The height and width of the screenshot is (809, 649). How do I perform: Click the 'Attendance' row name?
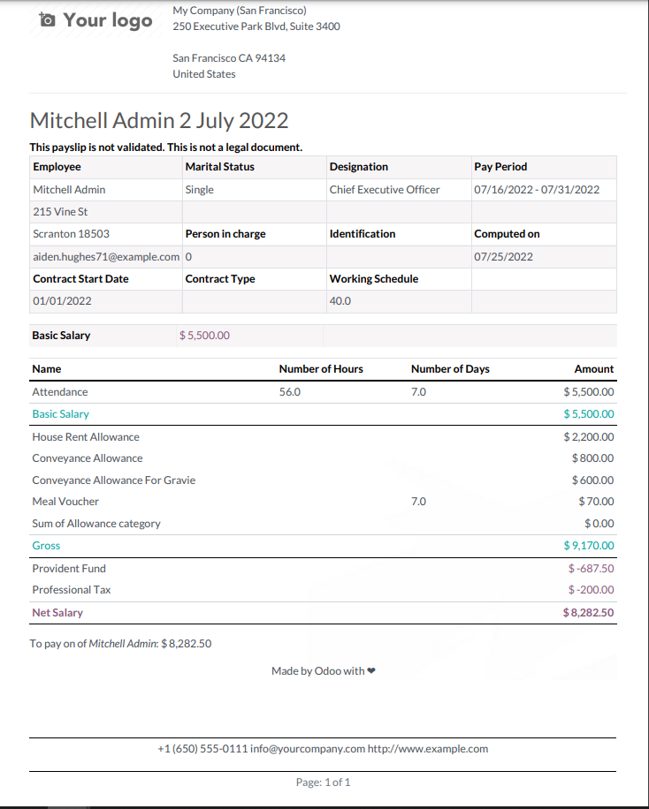point(60,392)
